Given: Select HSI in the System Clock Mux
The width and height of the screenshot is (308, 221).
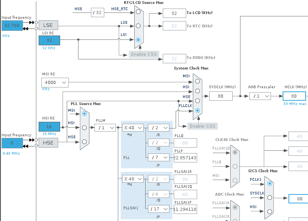Looking at the screenshot, I should [198, 91].
